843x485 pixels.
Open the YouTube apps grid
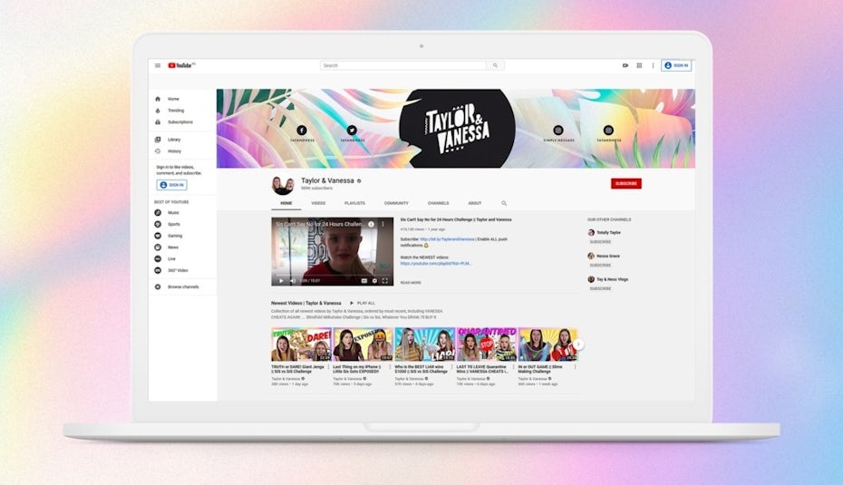(x=639, y=65)
